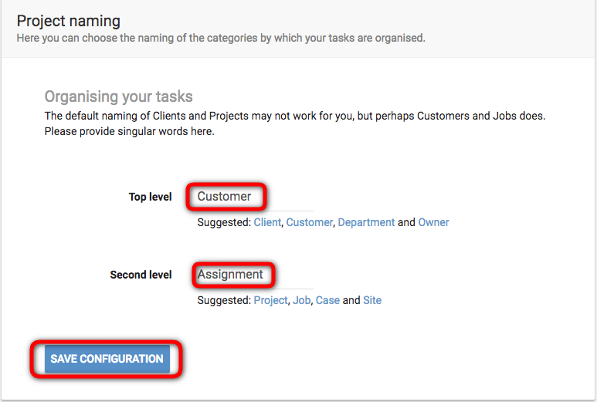Click the Save Configuration button
Viewport: 597px width, 402px height.
[107, 359]
